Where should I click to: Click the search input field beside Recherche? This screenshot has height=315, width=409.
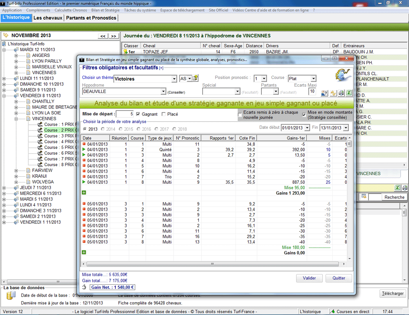click(x=375, y=197)
